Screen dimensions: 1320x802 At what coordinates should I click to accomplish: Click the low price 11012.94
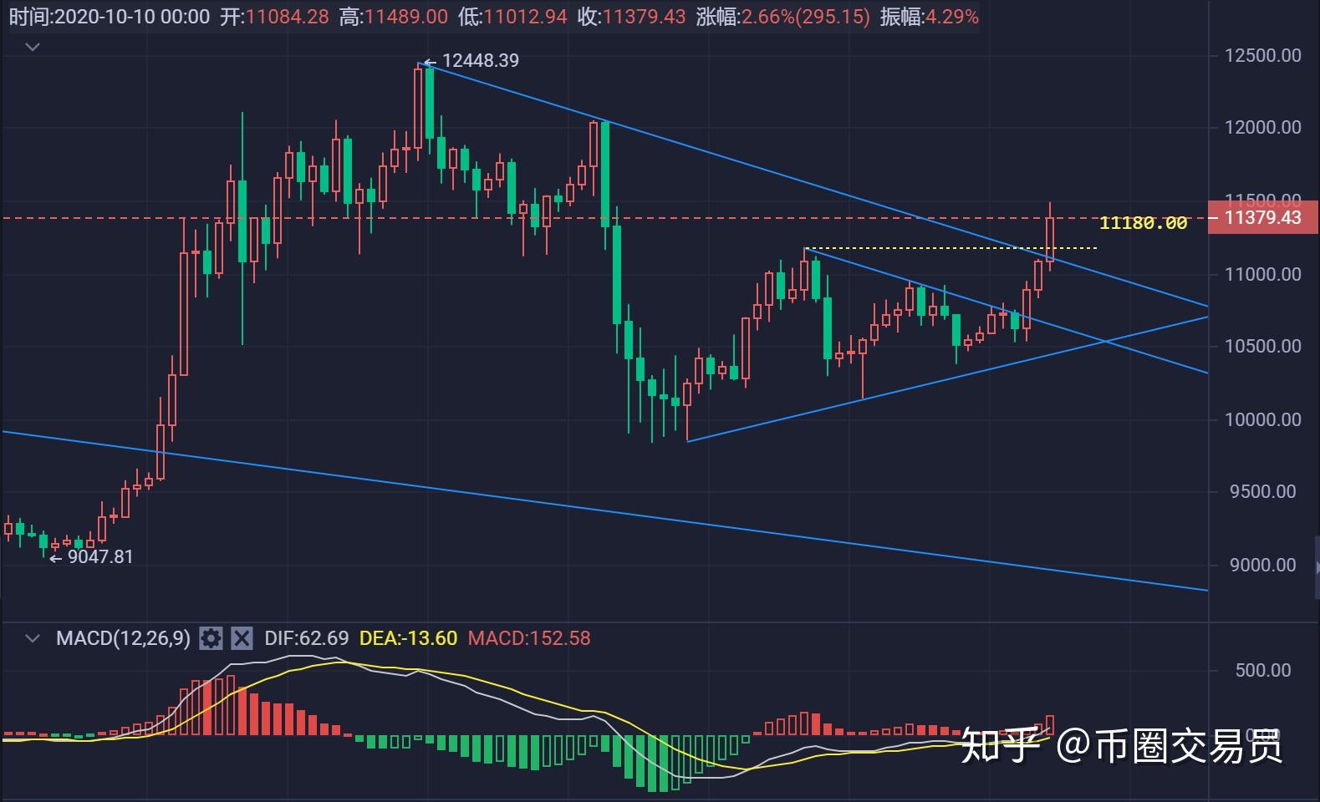coord(525,17)
